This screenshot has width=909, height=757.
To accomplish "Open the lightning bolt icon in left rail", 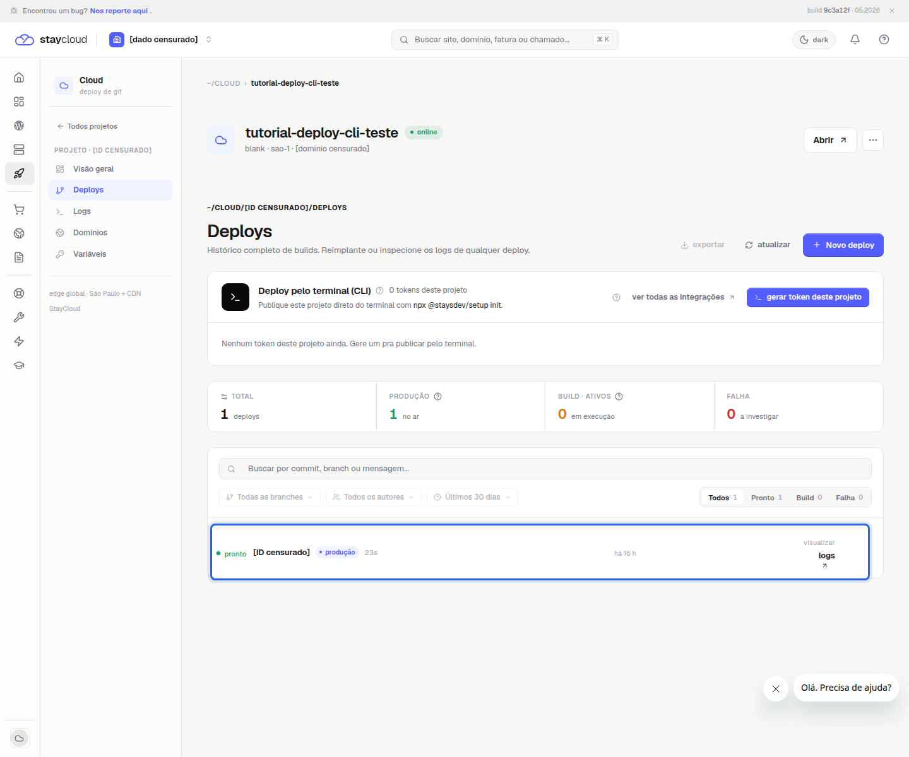I will pos(19,341).
